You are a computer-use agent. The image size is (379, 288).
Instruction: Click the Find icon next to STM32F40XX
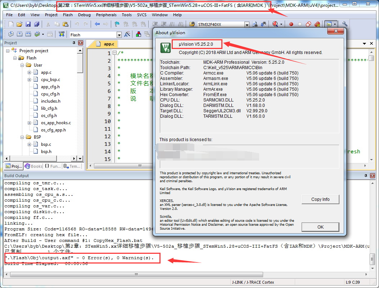click(x=255, y=24)
